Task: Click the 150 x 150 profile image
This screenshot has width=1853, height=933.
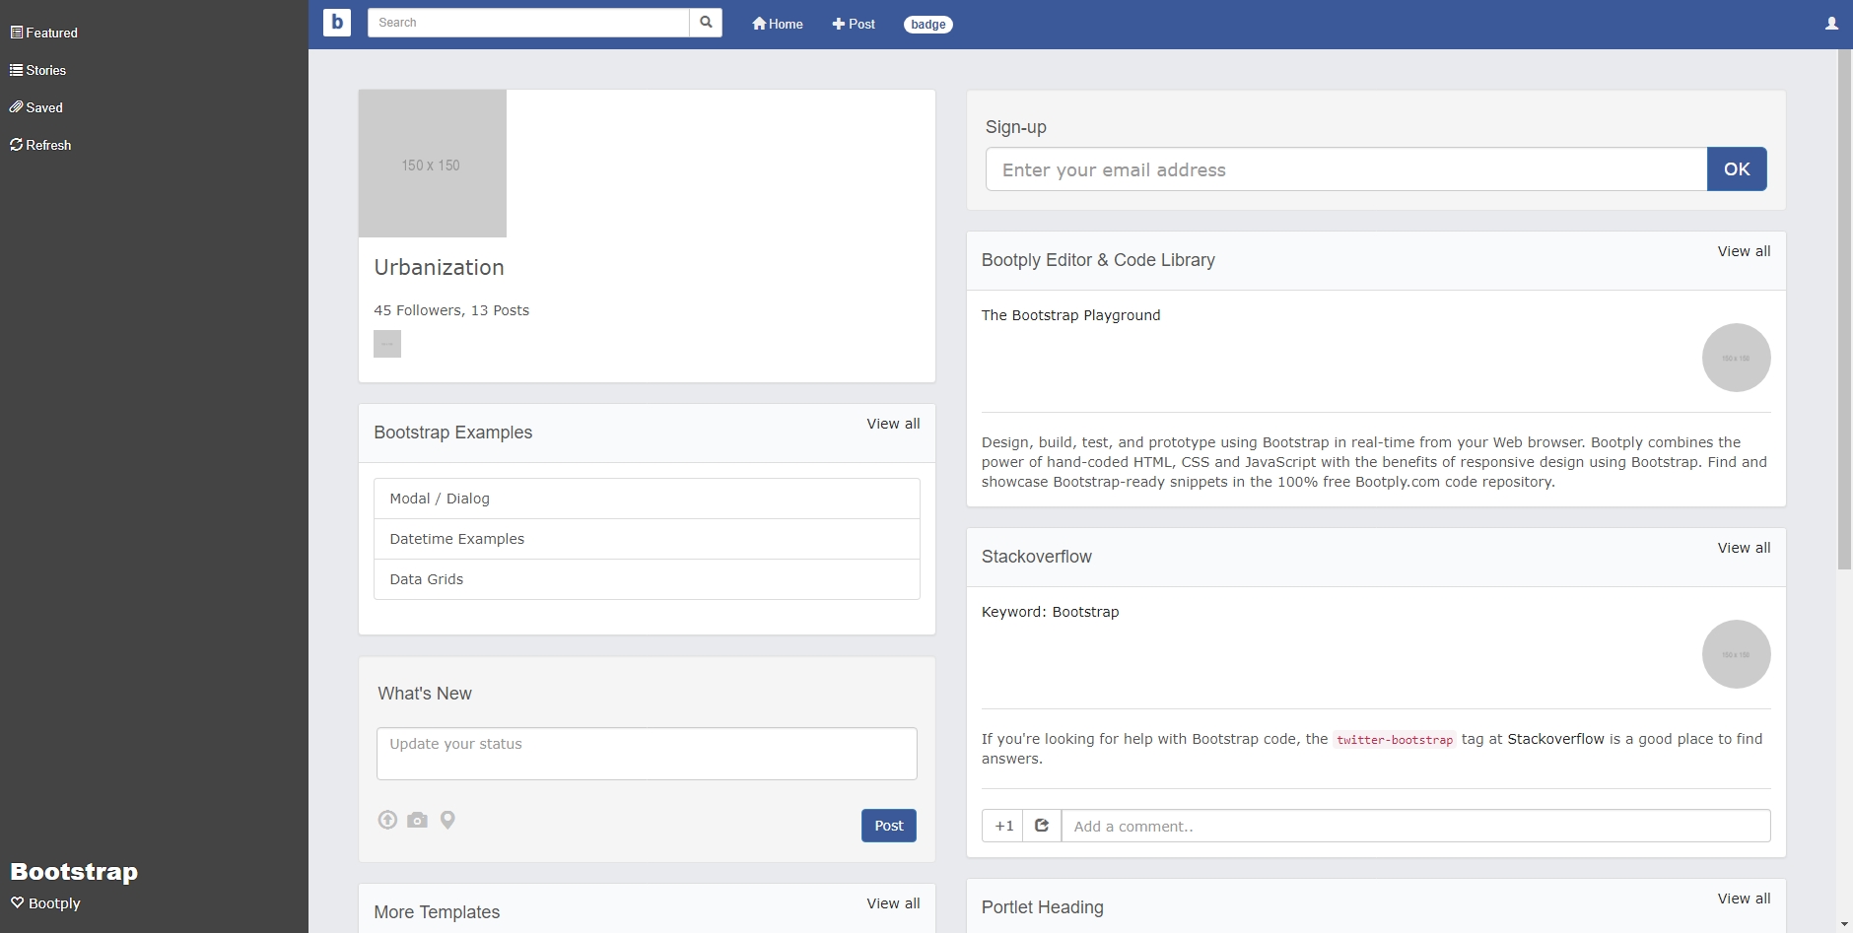Action: 433,164
